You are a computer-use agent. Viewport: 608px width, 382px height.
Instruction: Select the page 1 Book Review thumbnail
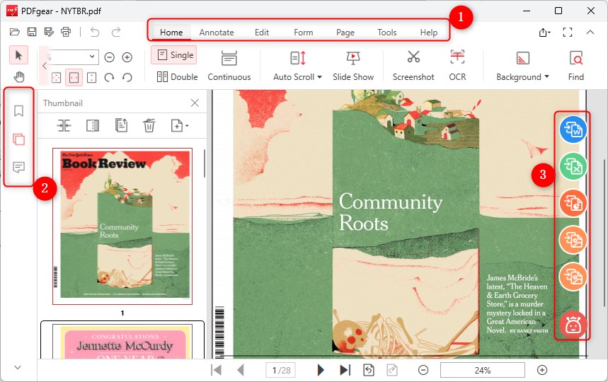[122, 226]
